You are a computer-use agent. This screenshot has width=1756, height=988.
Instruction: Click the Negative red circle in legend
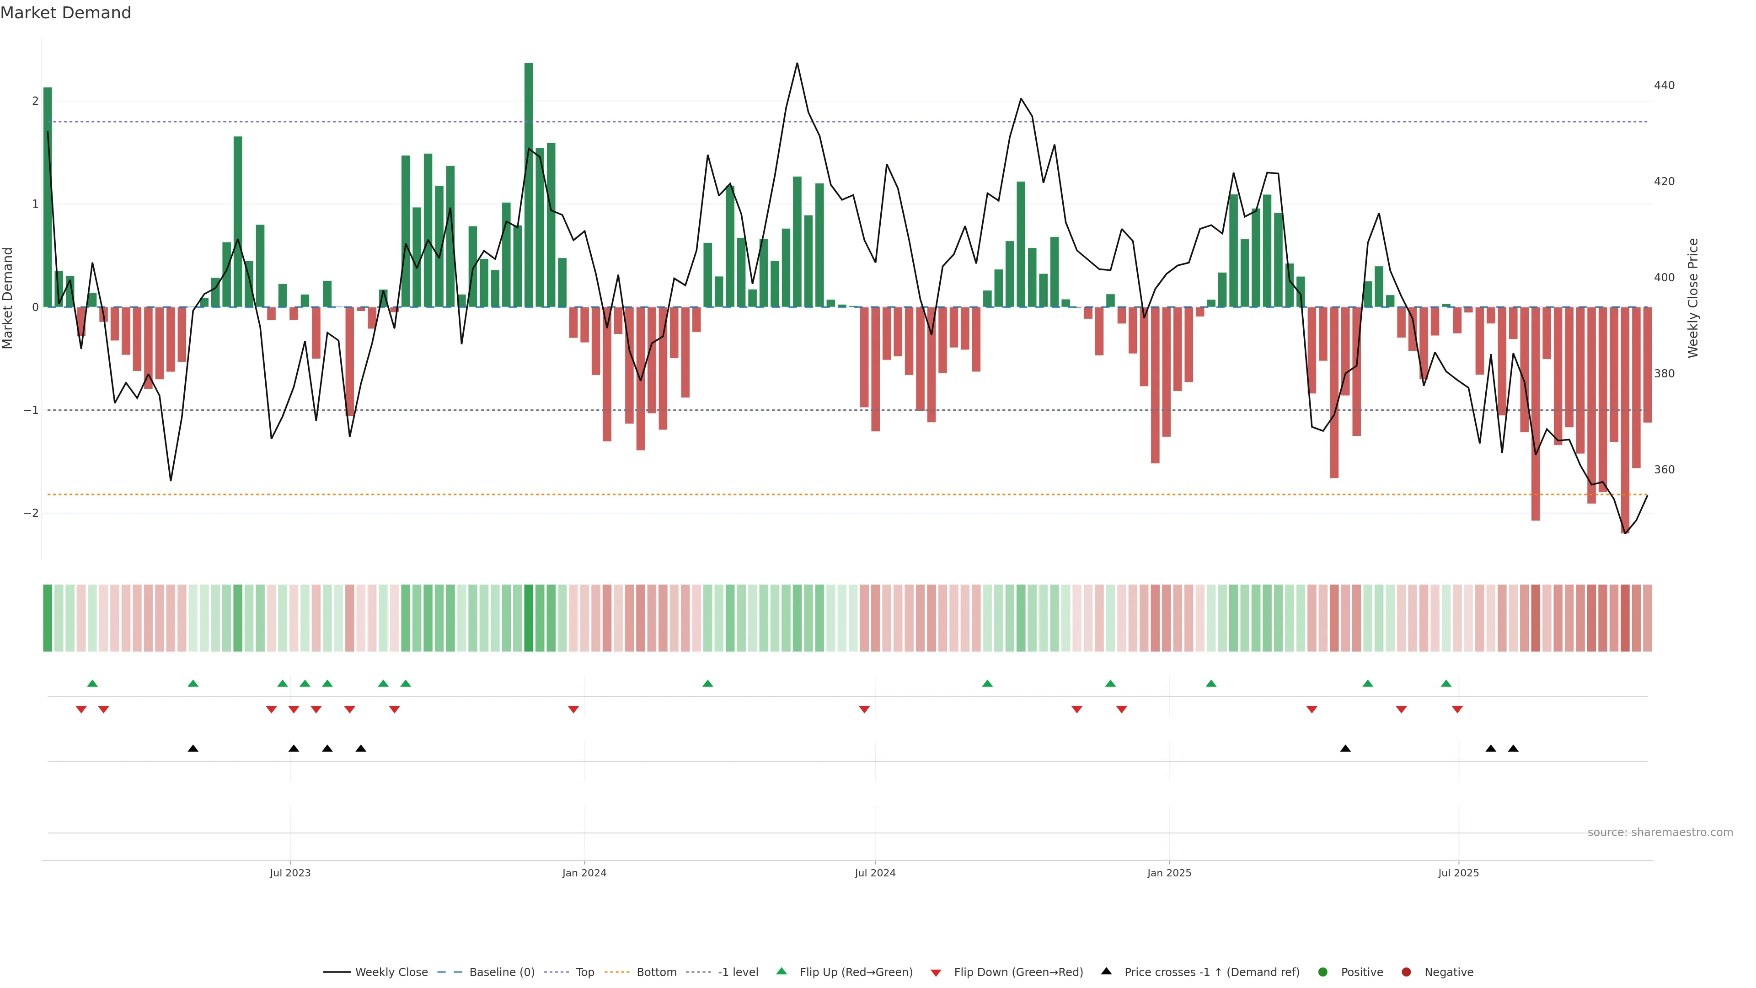[x=1406, y=972]
